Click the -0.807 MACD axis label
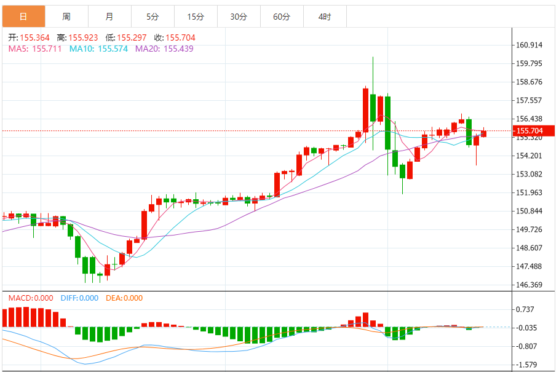 [526, 346]
